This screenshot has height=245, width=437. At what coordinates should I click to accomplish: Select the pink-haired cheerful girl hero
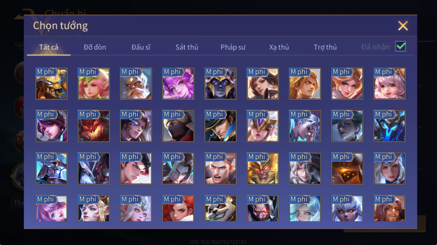coord(389,84)
